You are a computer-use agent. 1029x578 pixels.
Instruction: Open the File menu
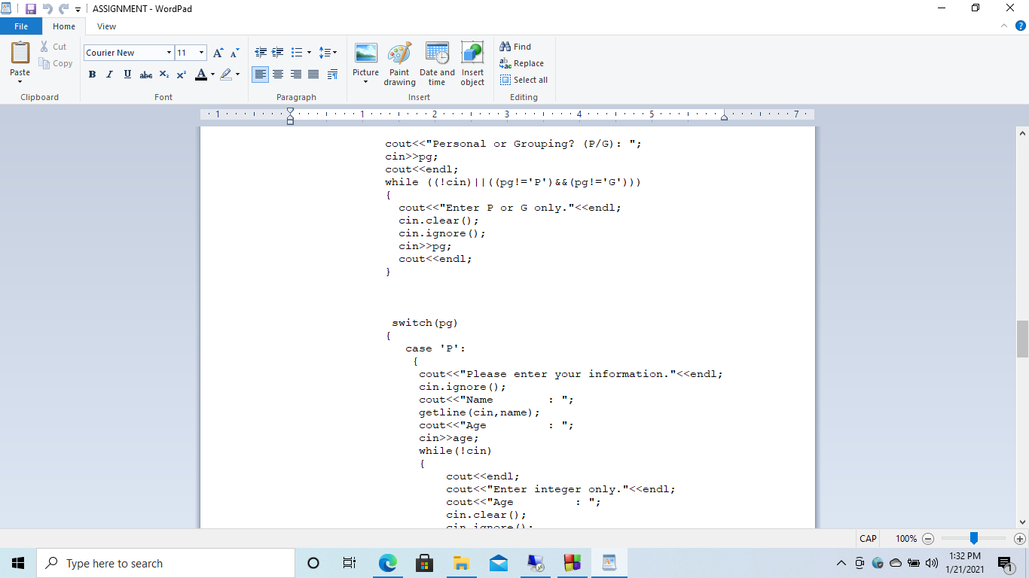tap(21, 26)
